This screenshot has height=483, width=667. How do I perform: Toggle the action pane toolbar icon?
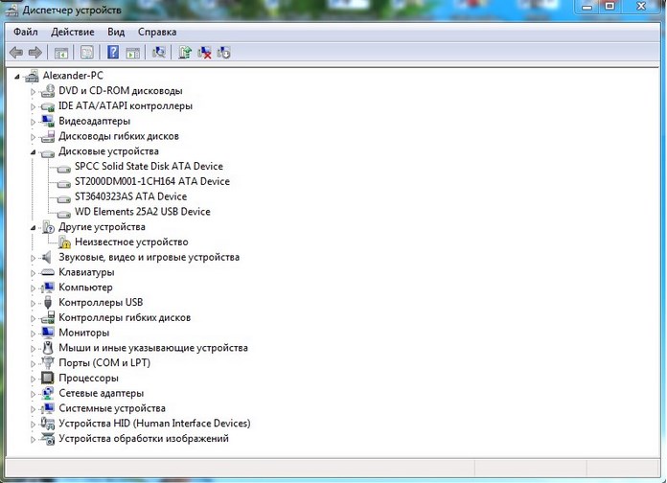pos(132,53)
